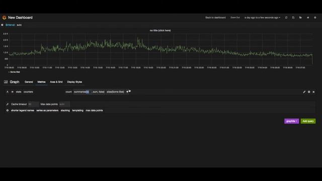Select the Metrics tab
This screenshot has width=322, height=181.
click(x=41, y=82)
